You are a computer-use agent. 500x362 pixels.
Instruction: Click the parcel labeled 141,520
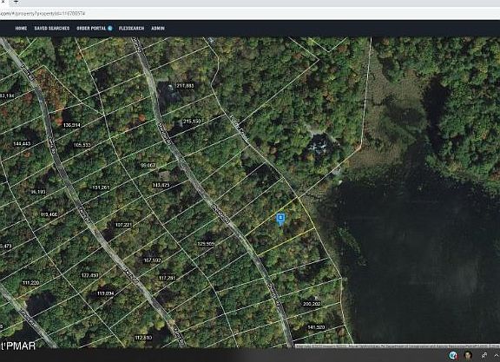point(316,327)
